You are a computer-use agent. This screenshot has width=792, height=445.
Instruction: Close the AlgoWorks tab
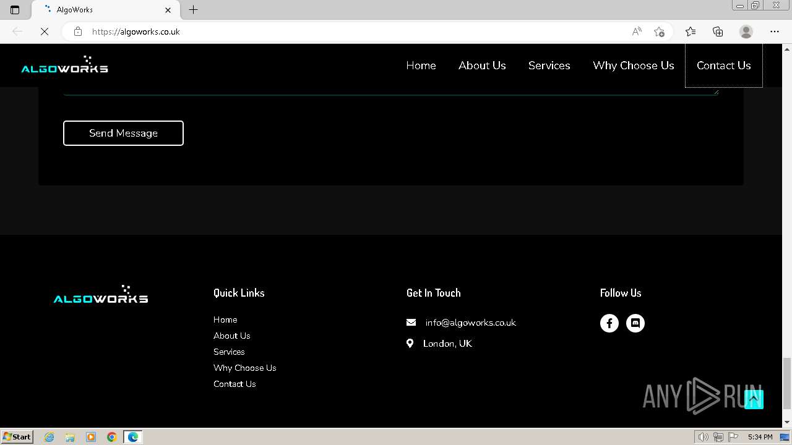[x=168, y=10]
